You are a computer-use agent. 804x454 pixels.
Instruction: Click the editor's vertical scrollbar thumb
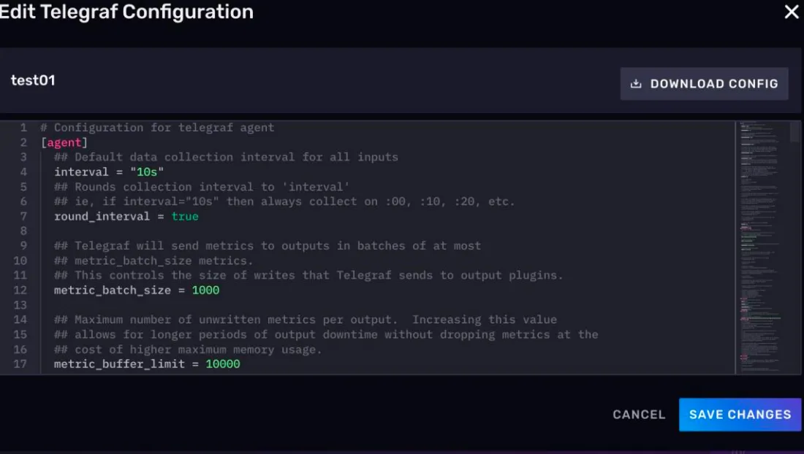click(795, 131)
